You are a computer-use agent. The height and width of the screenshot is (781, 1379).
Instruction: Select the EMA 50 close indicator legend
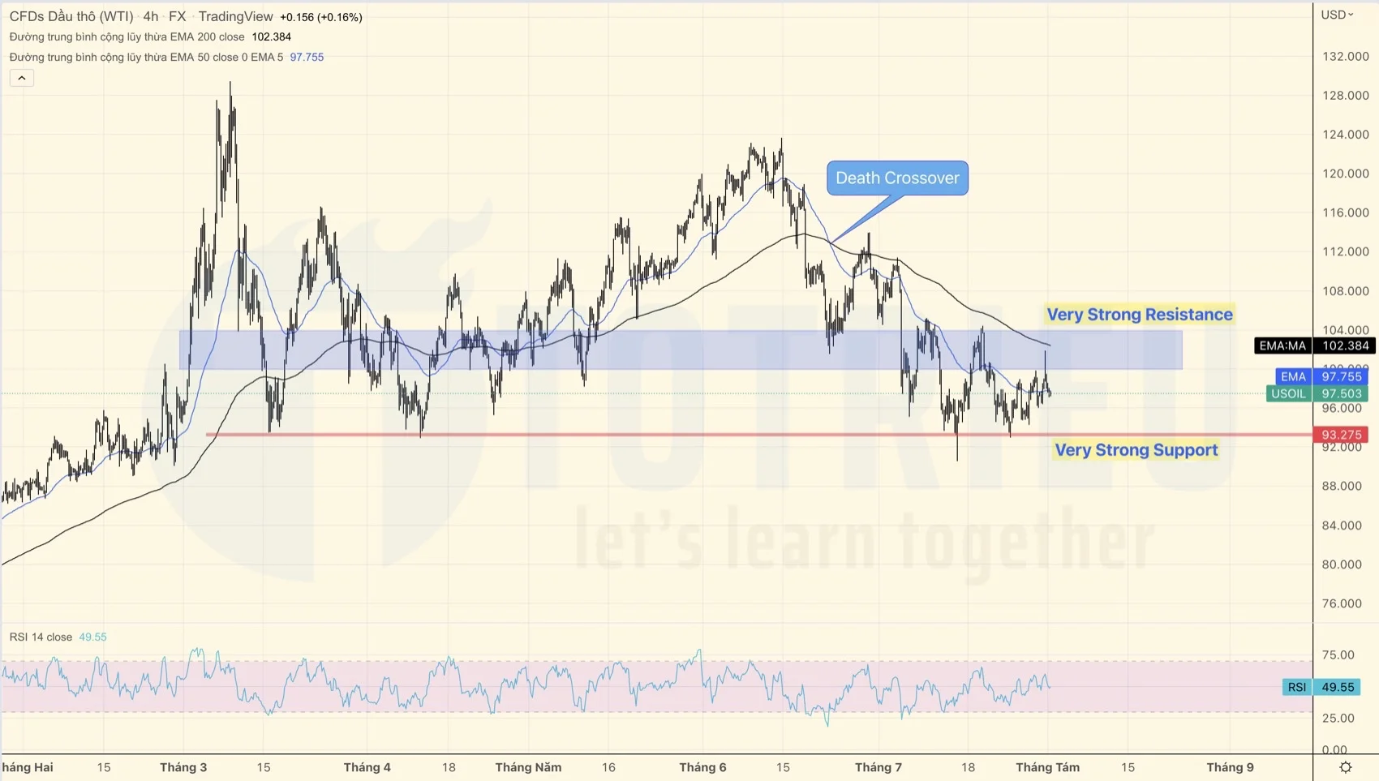click(146, 57)
